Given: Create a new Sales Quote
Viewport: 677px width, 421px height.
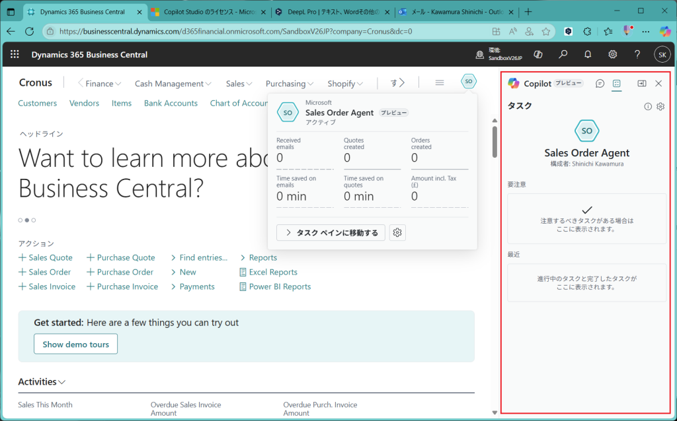Looking at the screenshot, I should click(46, 258).
